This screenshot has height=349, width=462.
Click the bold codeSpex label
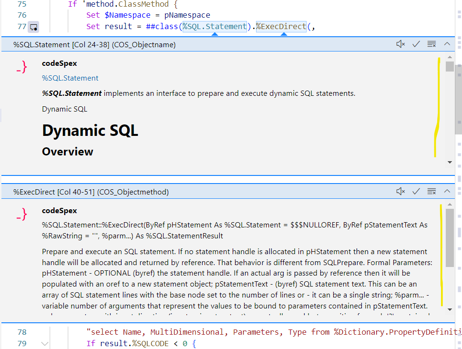coord(59,63)
